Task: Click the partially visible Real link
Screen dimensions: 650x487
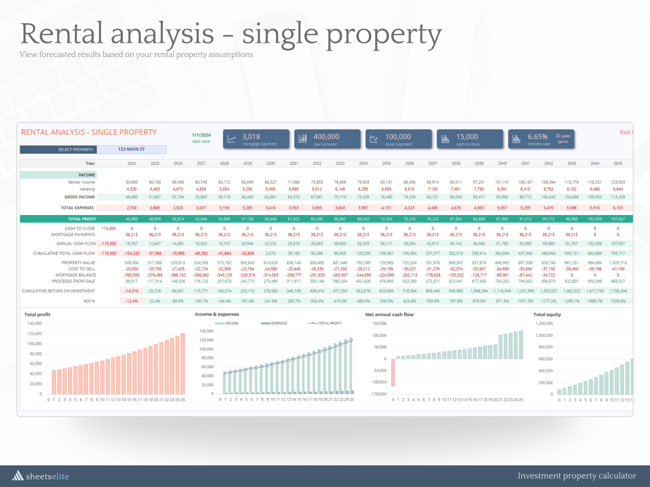Action: [625, 132]
